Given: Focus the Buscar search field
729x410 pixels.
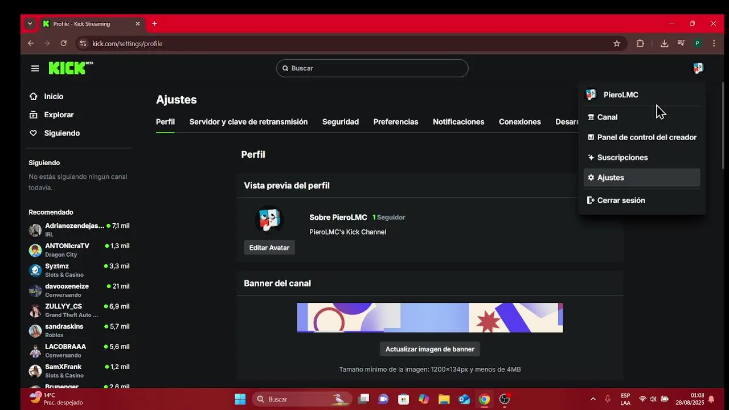Looking at the screenshot, I should coord(372,68).
